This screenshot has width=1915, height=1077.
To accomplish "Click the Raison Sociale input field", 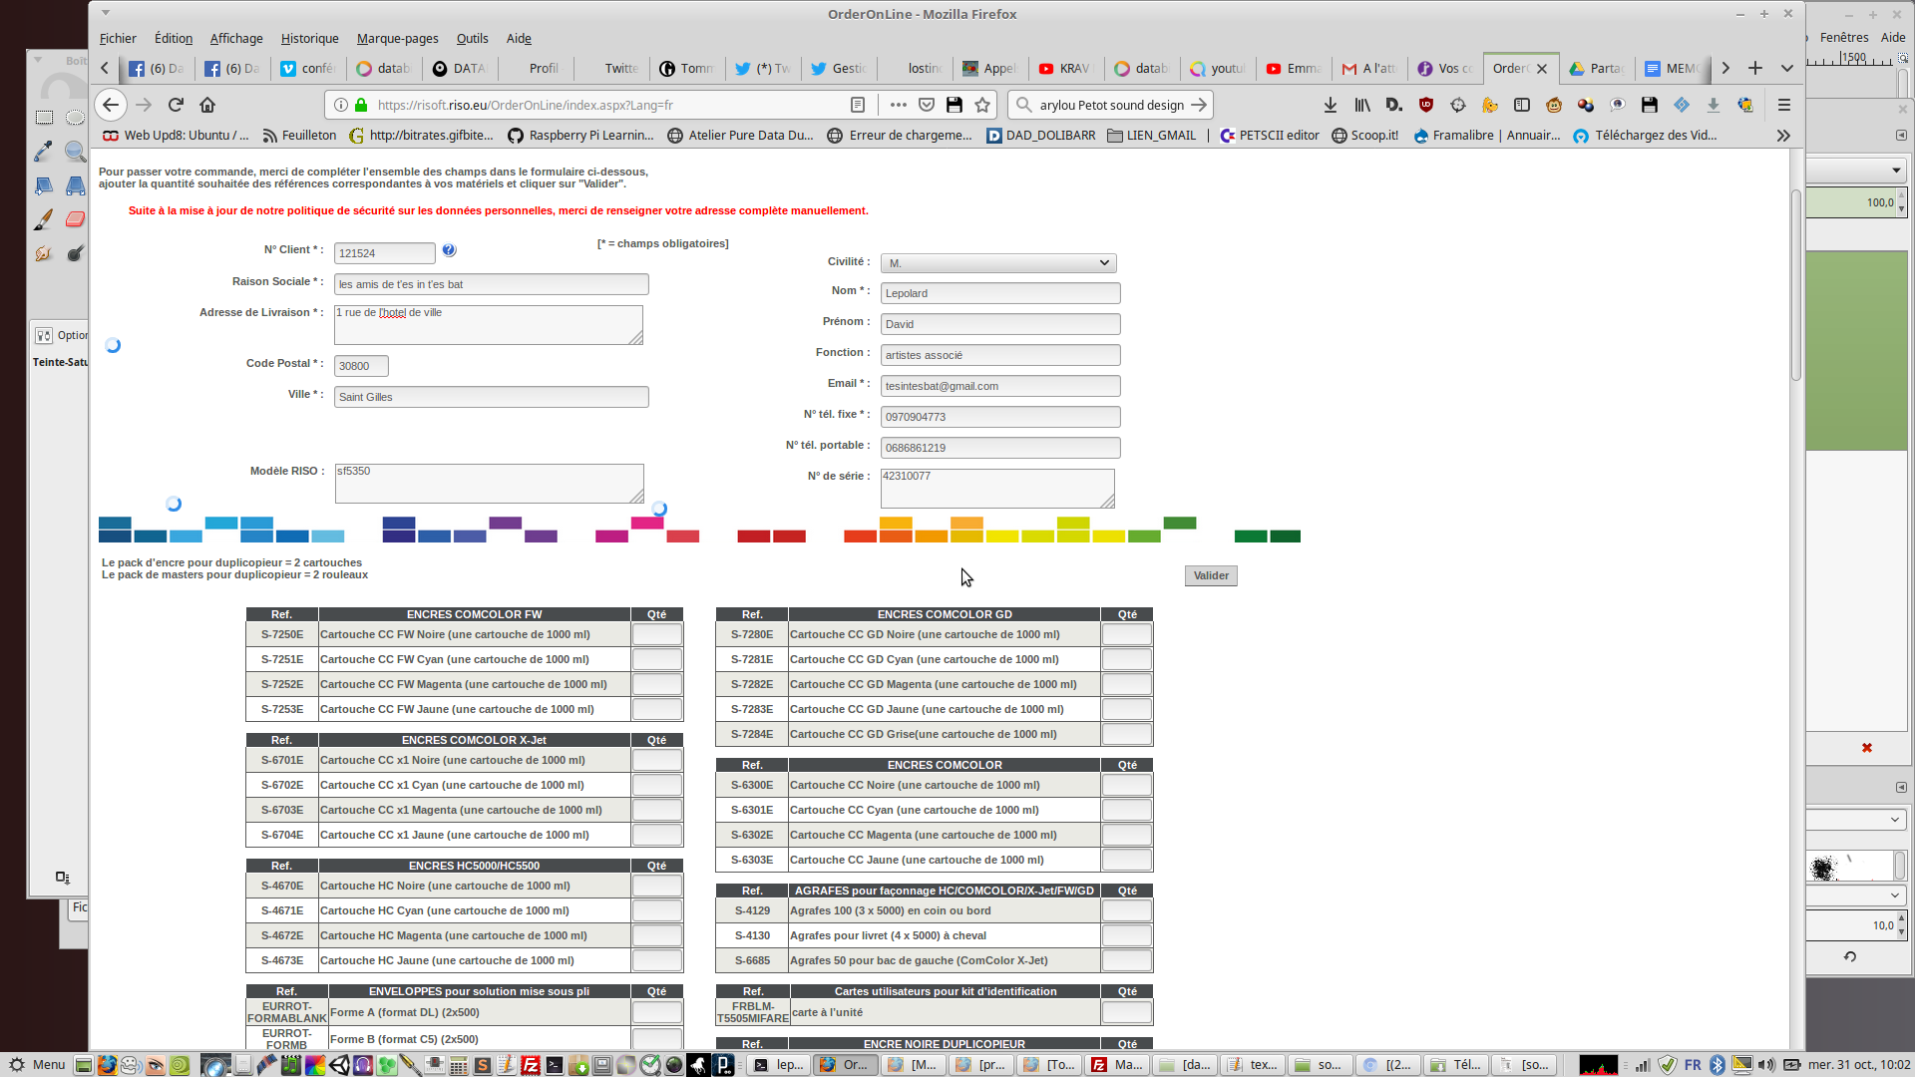I will (x=491, y=284).
